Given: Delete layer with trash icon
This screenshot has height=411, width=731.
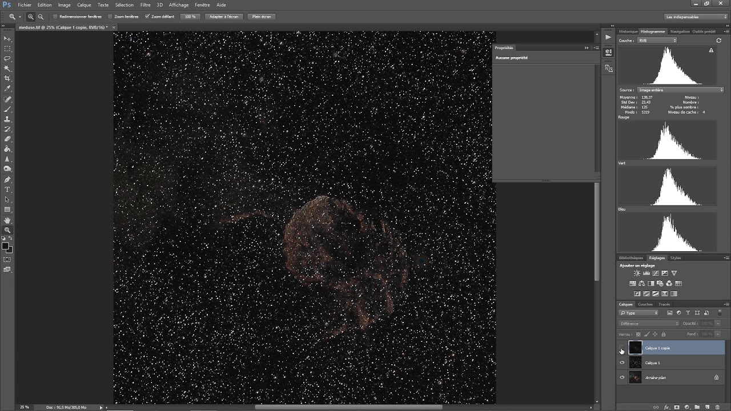Looking at the screenshot, I should coord(717,407).
